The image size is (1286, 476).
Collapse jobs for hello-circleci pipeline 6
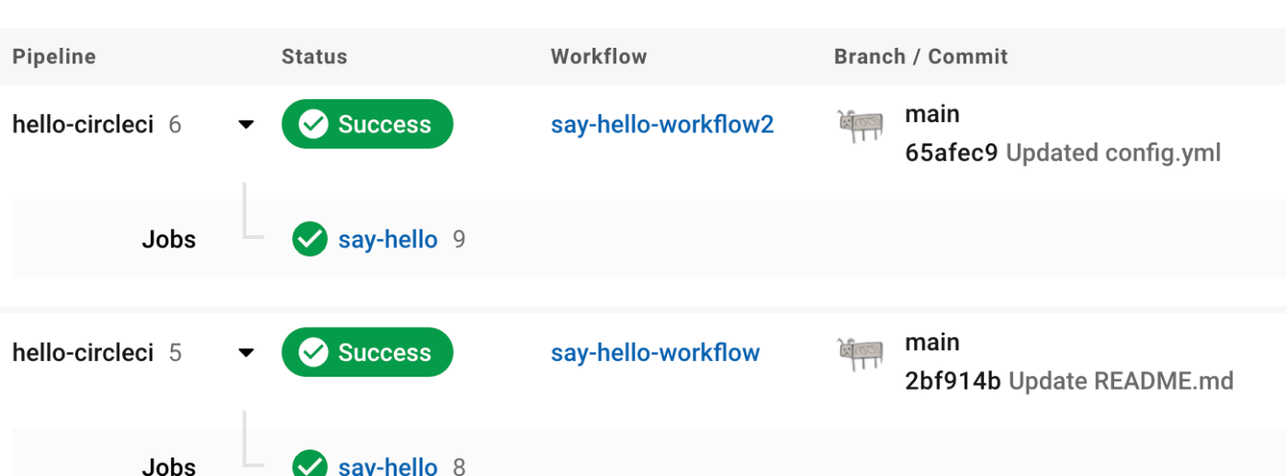click(x=245, y=125)
